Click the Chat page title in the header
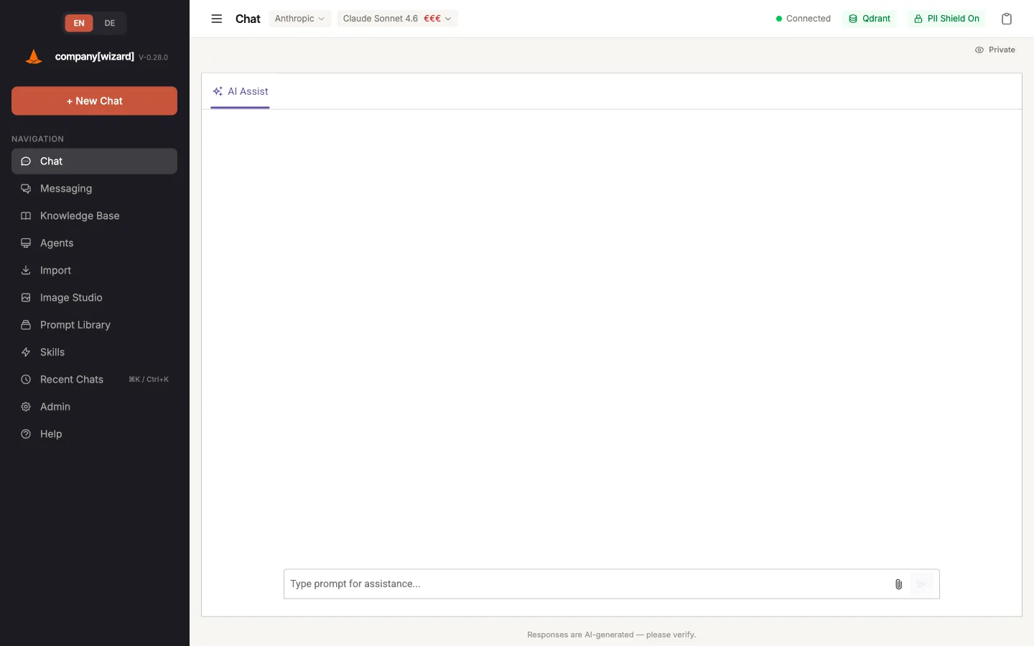The width and height of the screenshot is (1034, 646). 248,19
